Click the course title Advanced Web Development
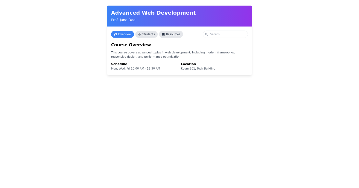The height and width of the screenshot is (188, 359). tap(153, 13)
